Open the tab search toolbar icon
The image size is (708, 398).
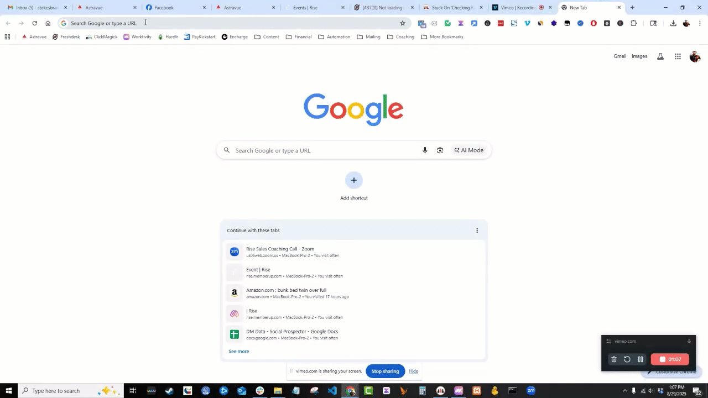coord(653,23)
